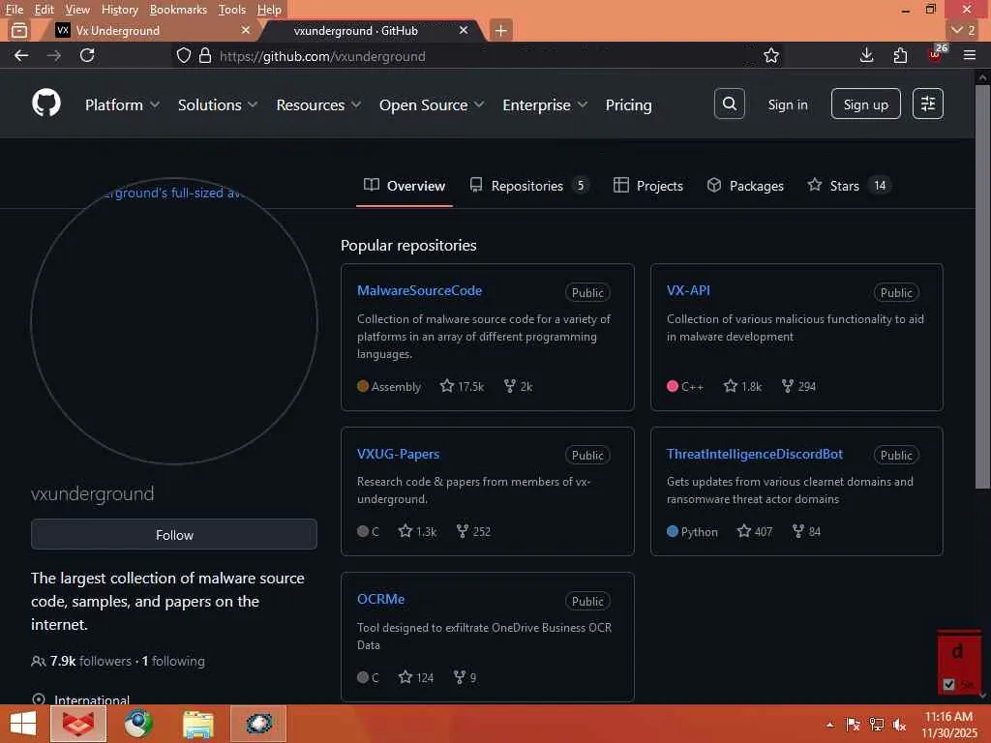This screenshot has width=991, height=743.
Task: Open the VXUG-Papers repository
Action: 398,454
